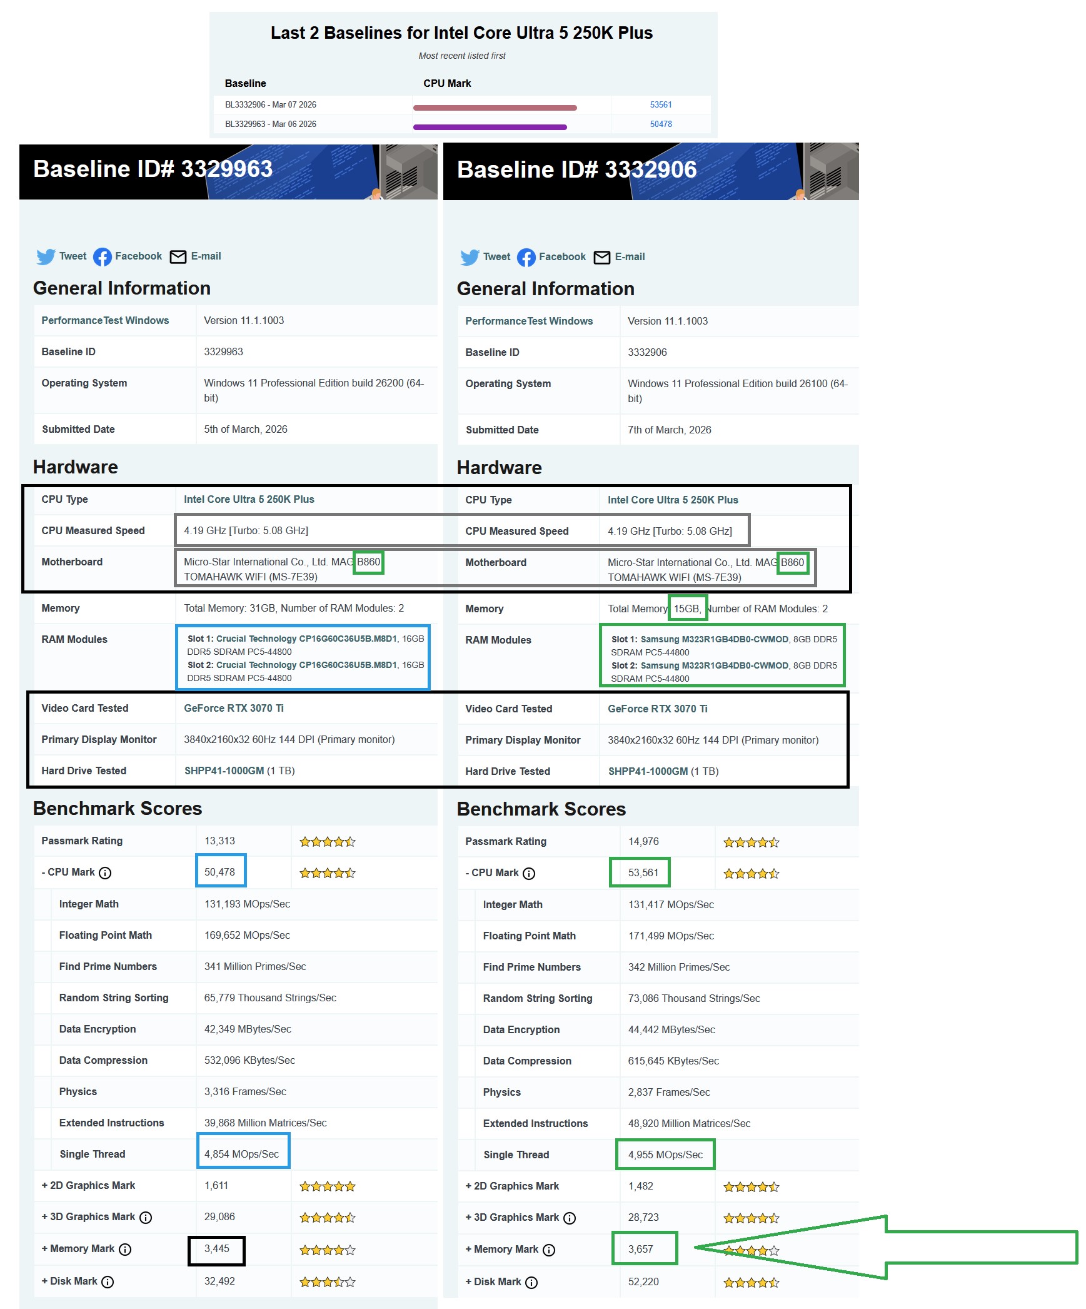
Task: Open the Disk Mark info icon on left baseline
Action: coord(108,1281)
